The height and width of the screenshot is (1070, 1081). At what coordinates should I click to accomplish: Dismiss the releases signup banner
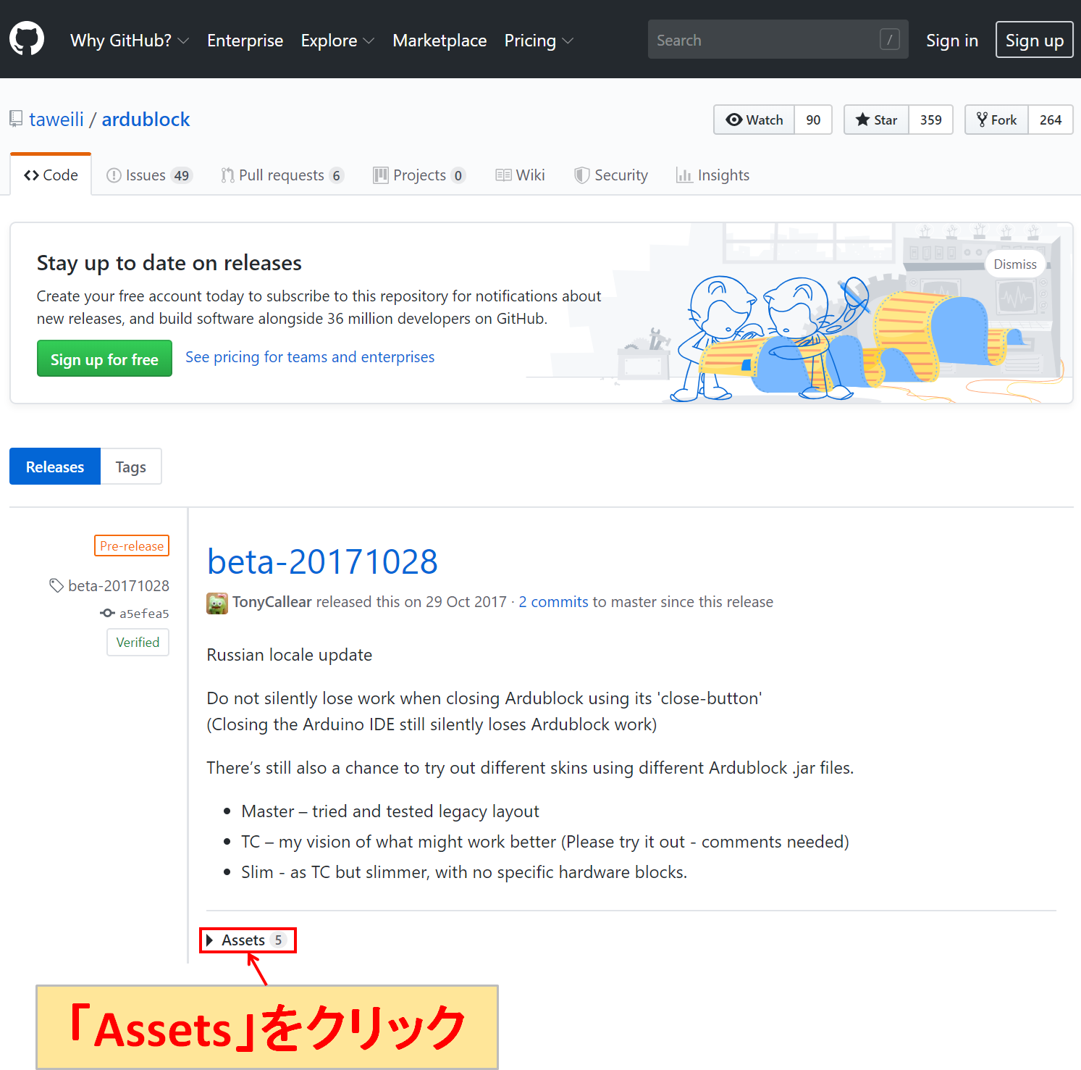(x=1014, y=264)
